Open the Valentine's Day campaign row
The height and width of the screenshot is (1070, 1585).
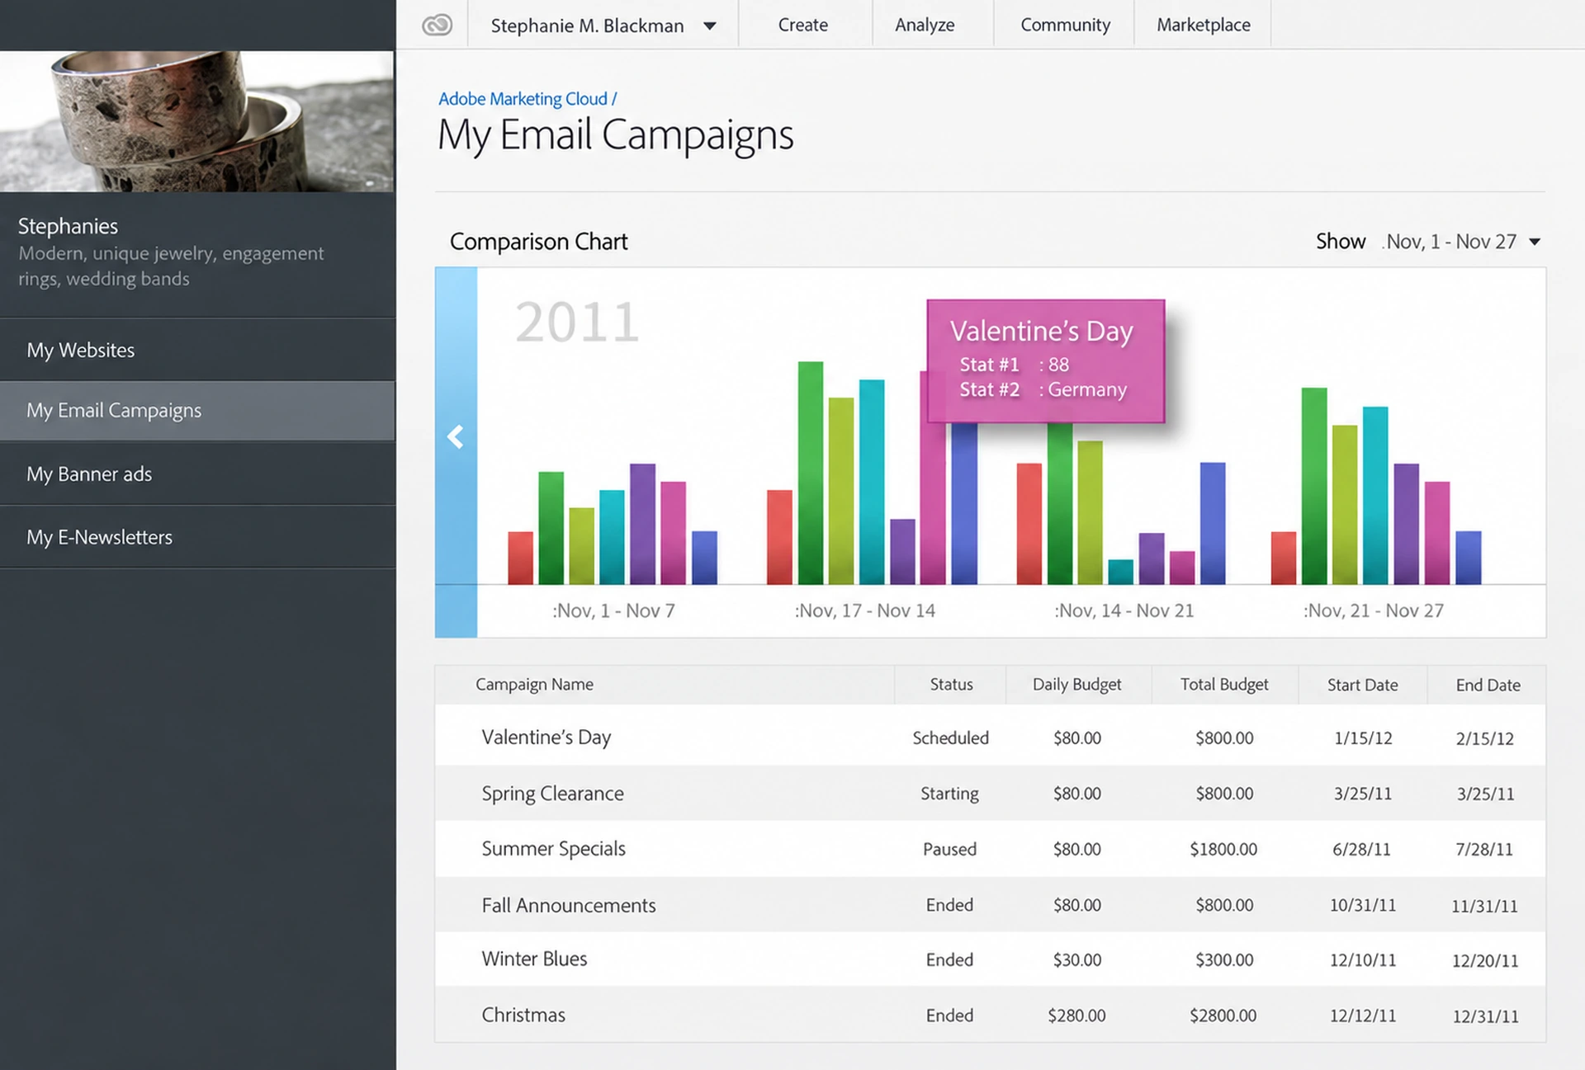coord(990,737)
